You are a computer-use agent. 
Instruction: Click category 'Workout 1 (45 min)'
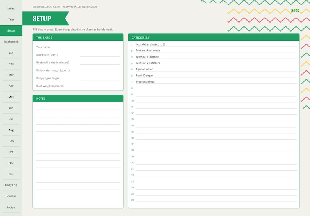coord(214,57)
